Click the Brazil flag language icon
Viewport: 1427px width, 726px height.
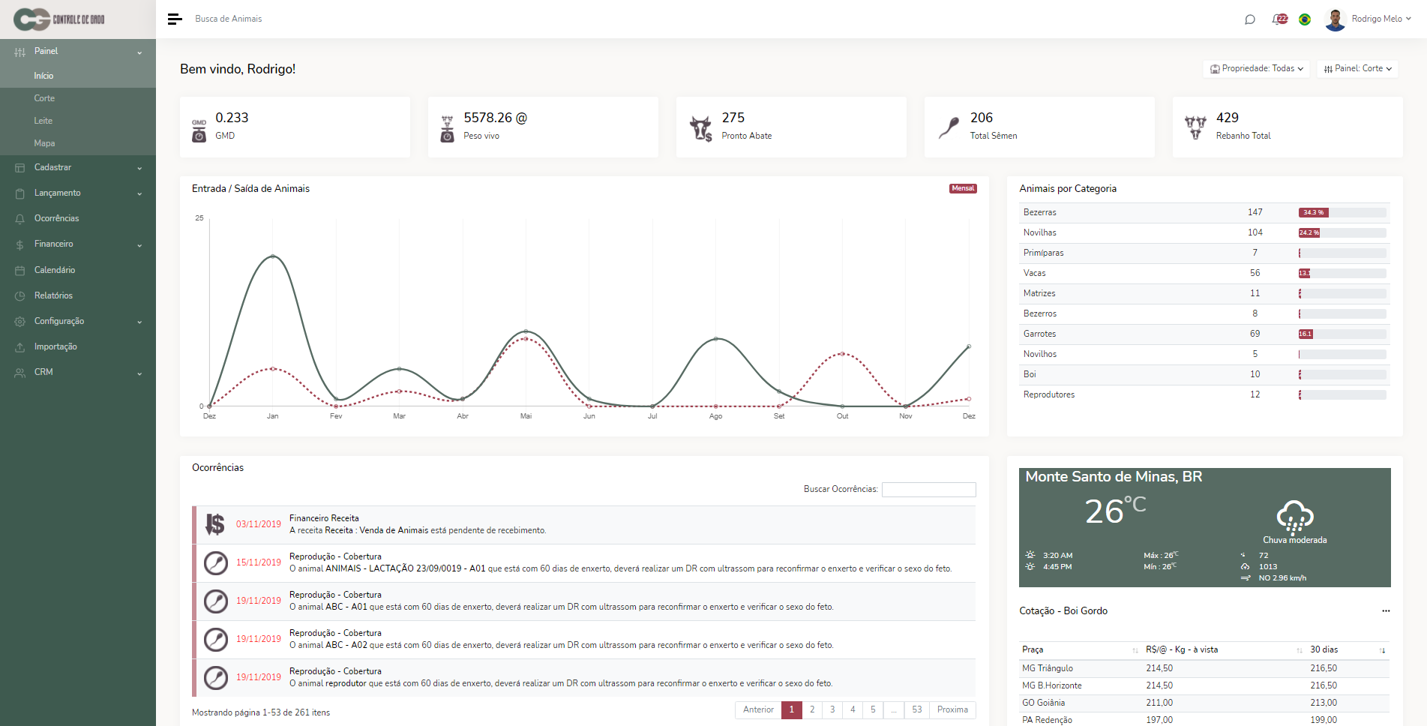1305,19
